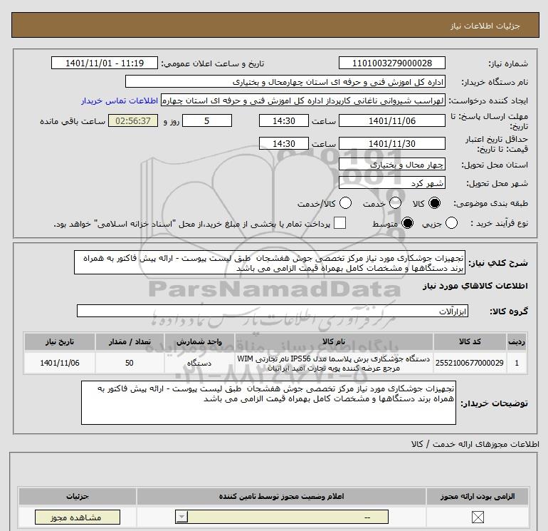This screenshot has height=531, width=548.
Task: Select the کالا/خدمت radio button
Action: point(346,203)
